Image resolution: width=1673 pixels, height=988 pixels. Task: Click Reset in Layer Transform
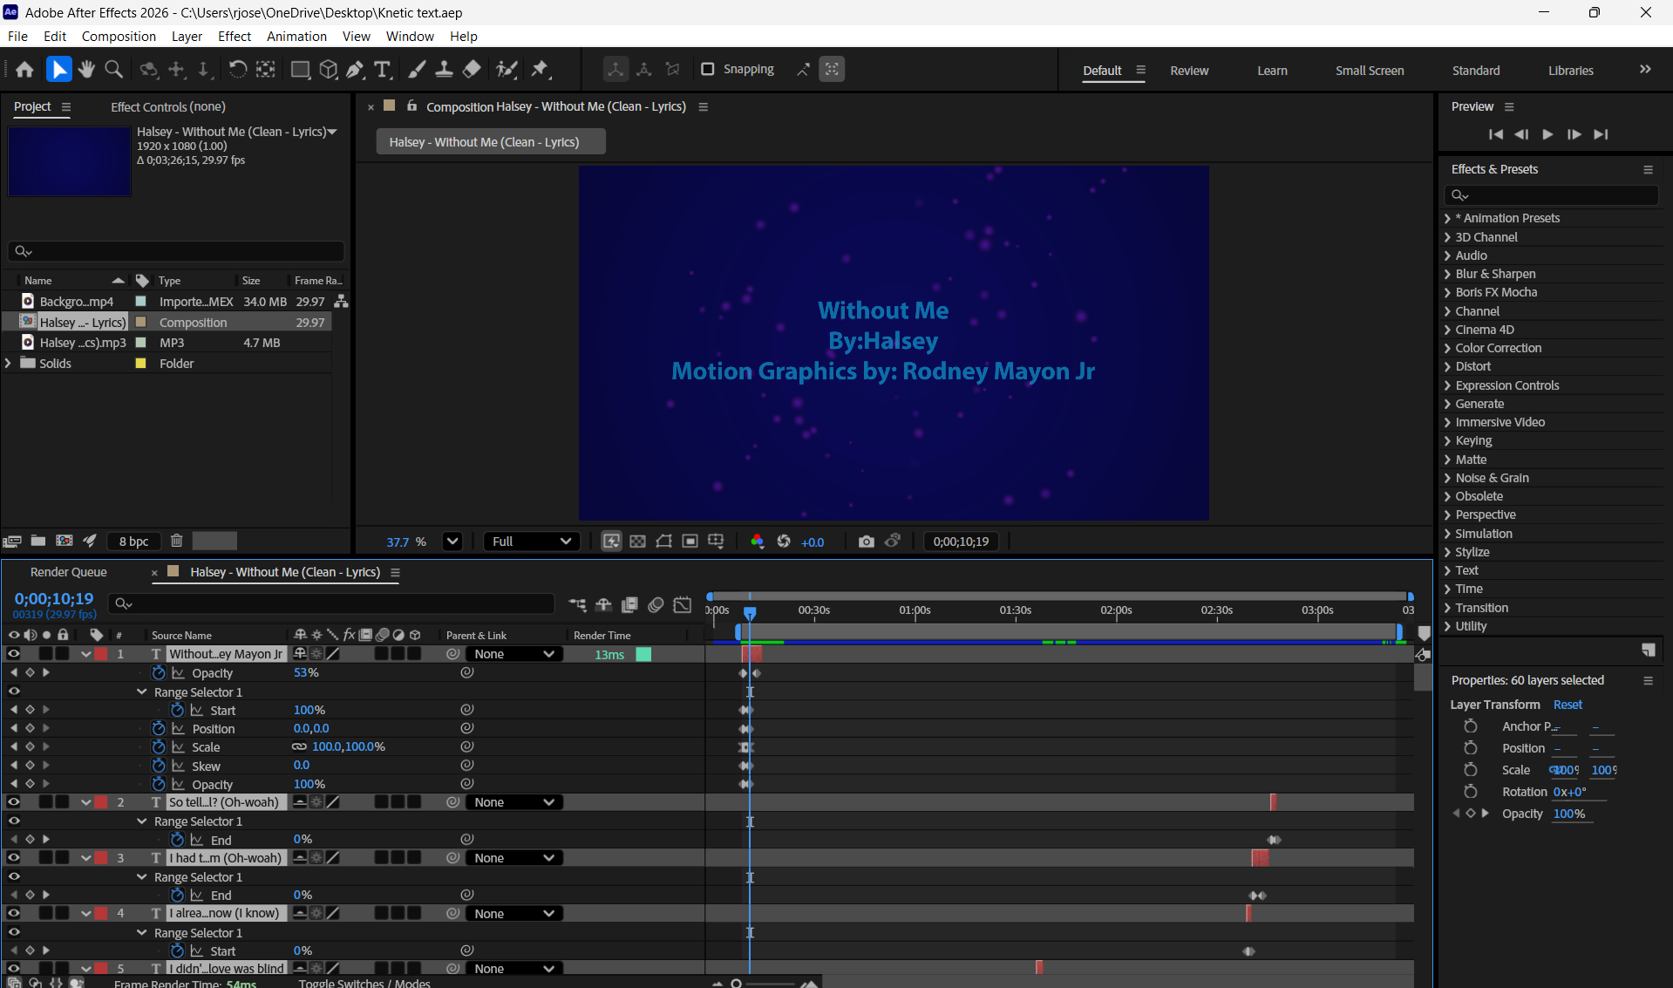1568,705
